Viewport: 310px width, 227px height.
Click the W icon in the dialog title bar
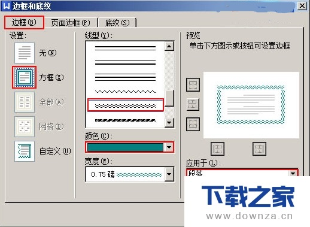coord(6,6)
